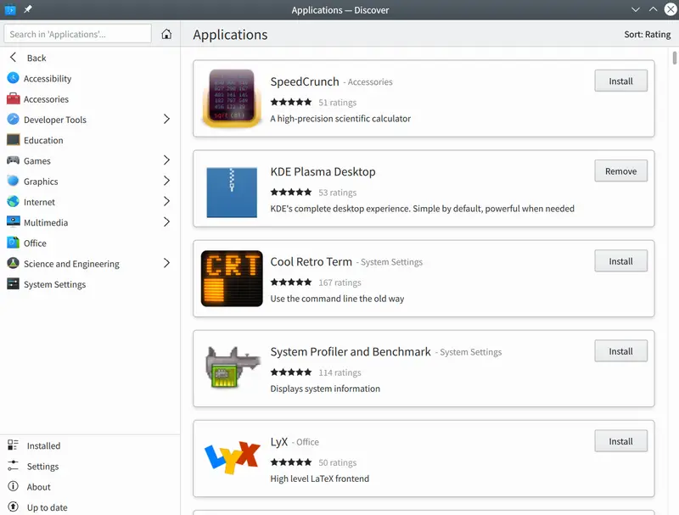
Task: Click the pin icon in the title bar
Action: tap(28, 9)
